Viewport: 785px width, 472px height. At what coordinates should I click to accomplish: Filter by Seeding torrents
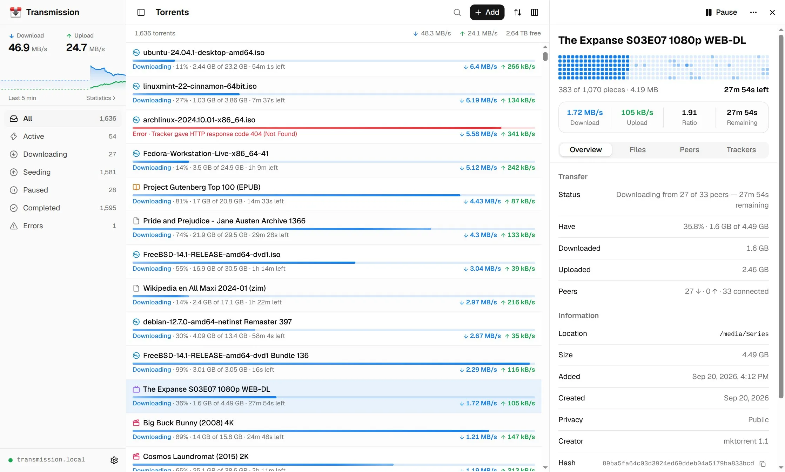pos(63,172)
